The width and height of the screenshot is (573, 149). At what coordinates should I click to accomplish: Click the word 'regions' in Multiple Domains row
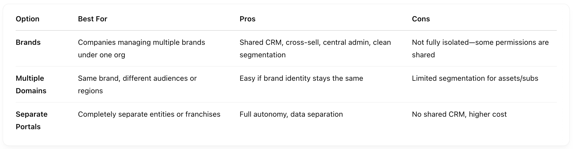coord(90,91)
